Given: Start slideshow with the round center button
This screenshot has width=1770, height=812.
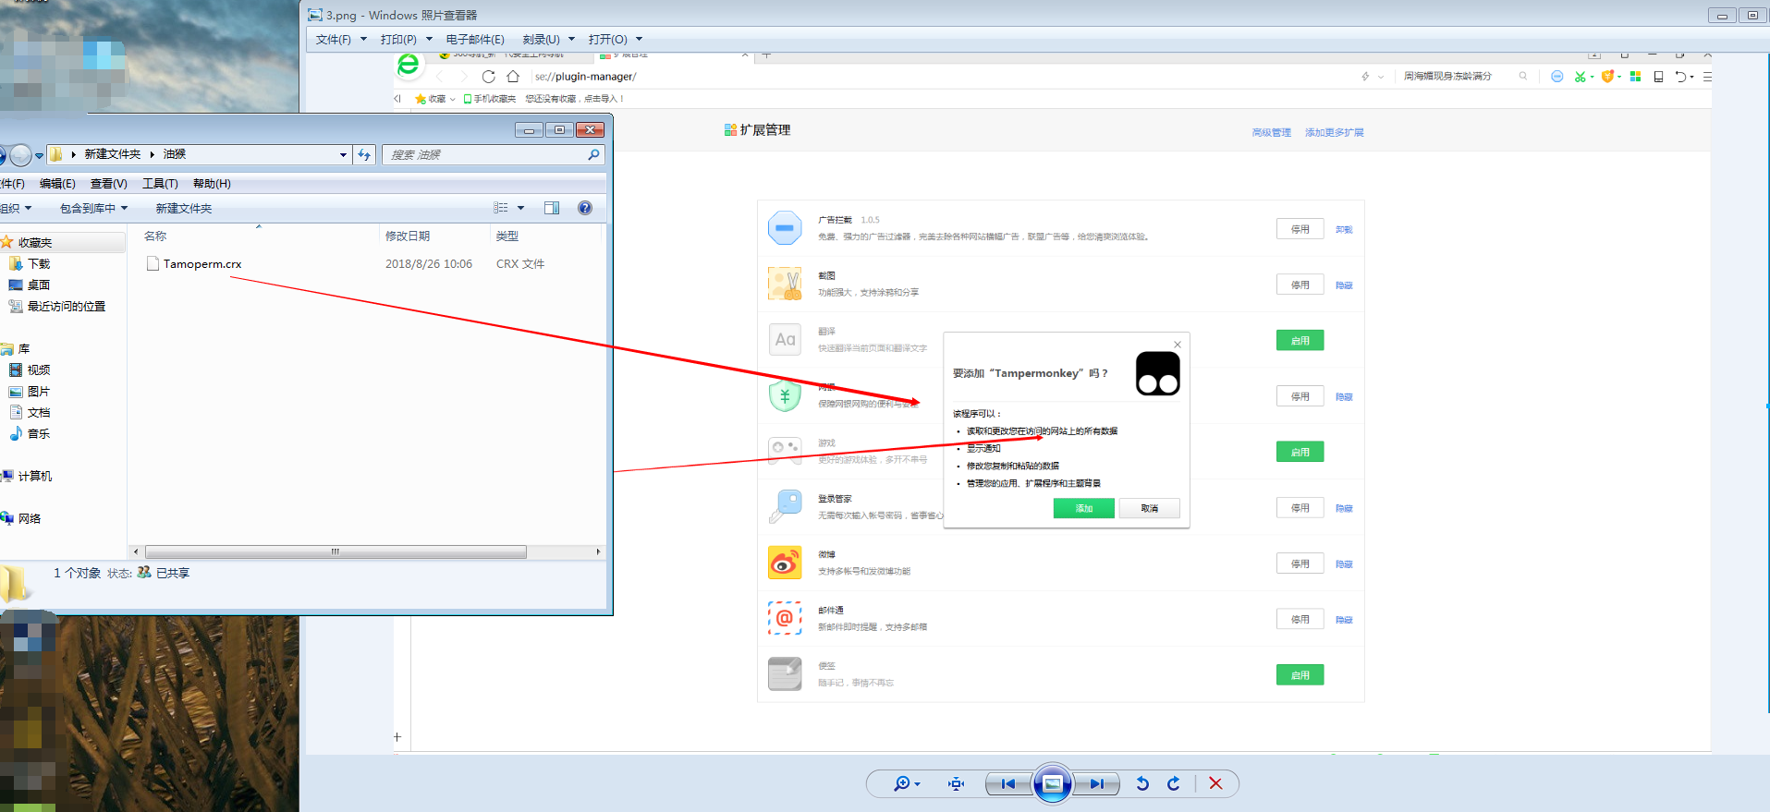Looking at the screenshot, I should point(1052,783).
